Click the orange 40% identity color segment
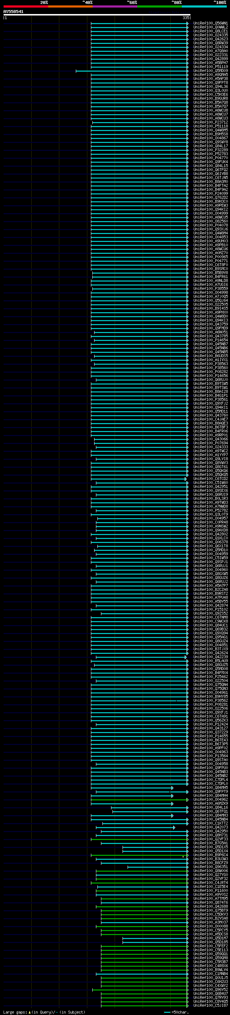The width and height of the screenshot is (230, 1015). 70,6
